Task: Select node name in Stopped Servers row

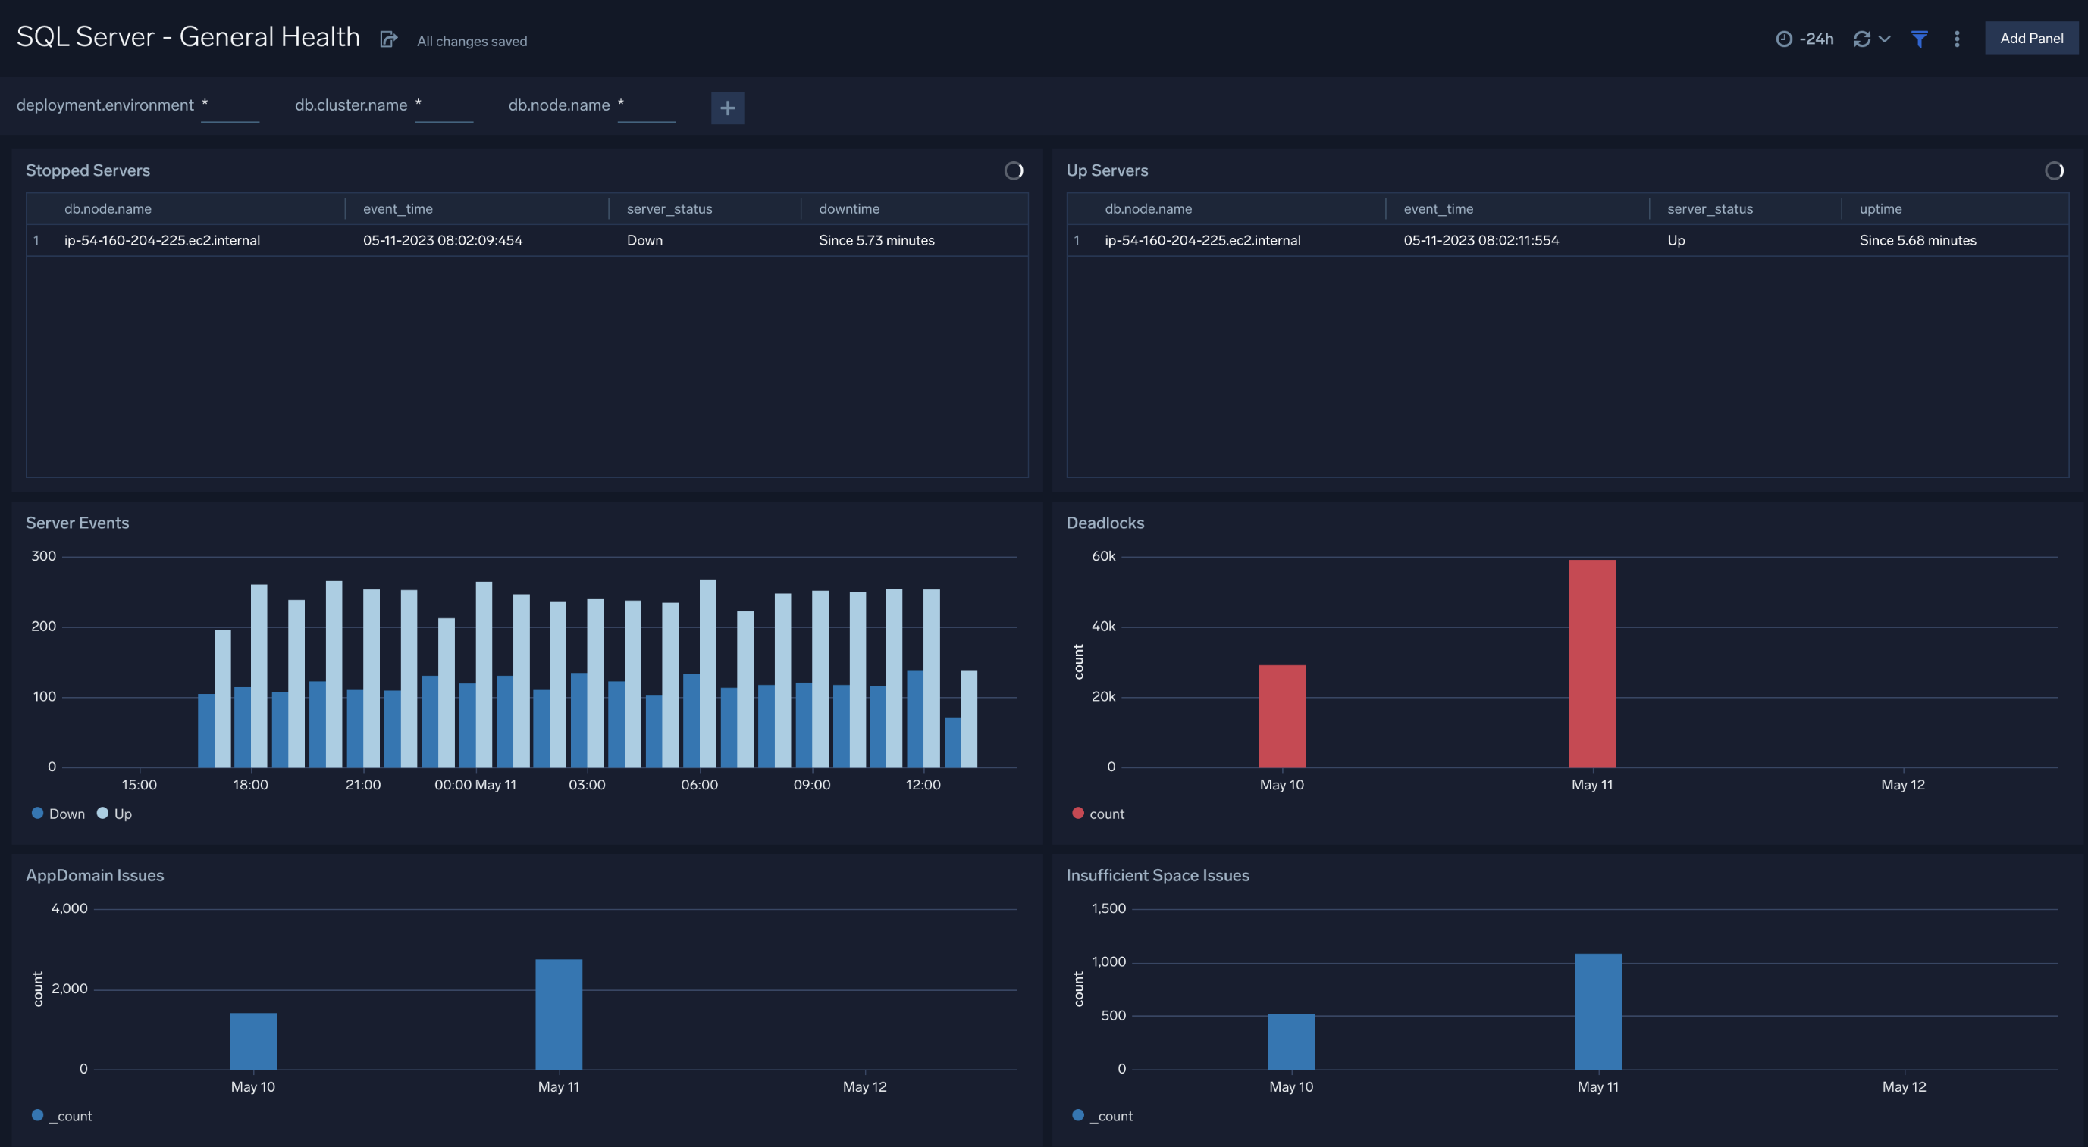Action: click(162, 241)
